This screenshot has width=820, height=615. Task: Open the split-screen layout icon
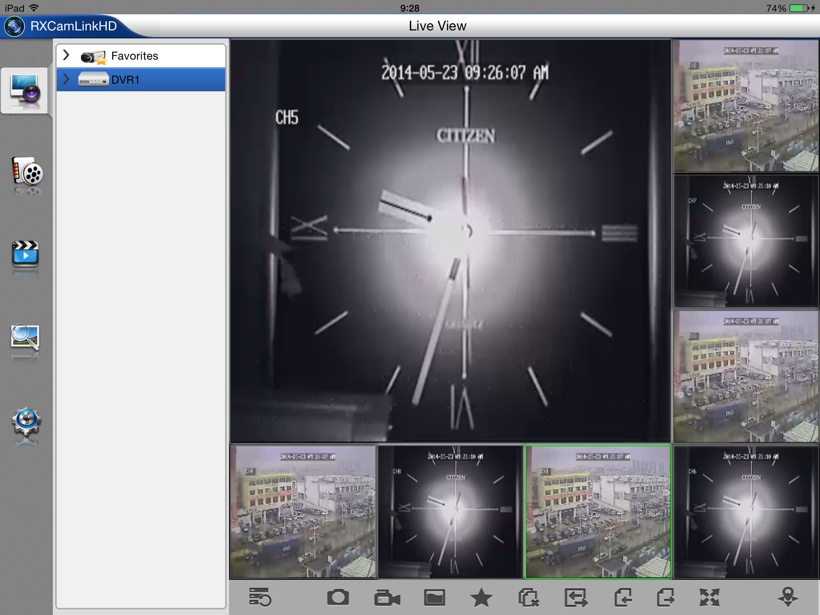434,598
